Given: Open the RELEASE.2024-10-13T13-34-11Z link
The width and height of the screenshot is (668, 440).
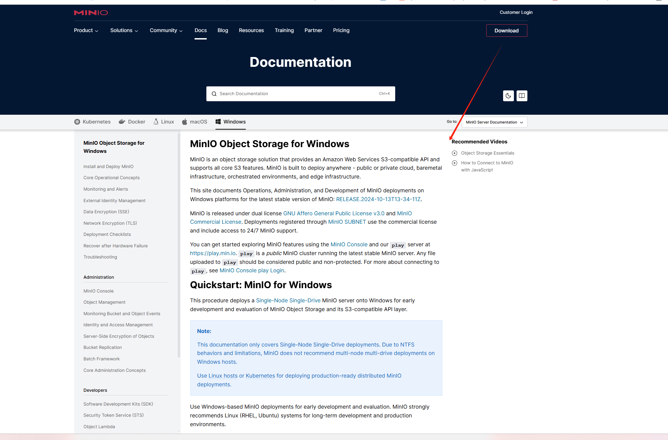Looking at the screenshot, I should click(378, 199).
